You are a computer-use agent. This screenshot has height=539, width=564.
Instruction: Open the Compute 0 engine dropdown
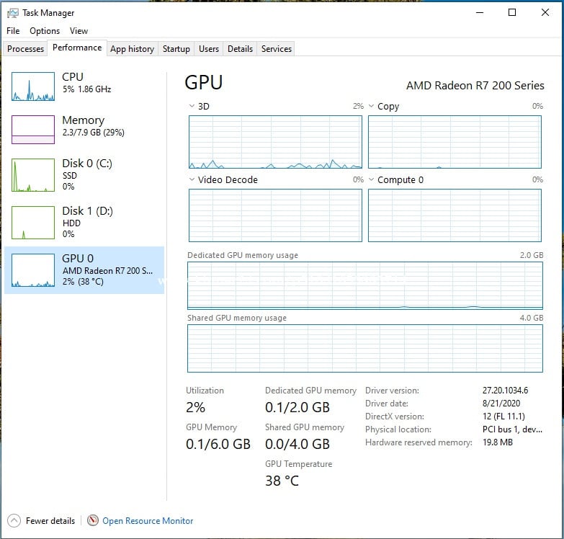tap(372, 179)
